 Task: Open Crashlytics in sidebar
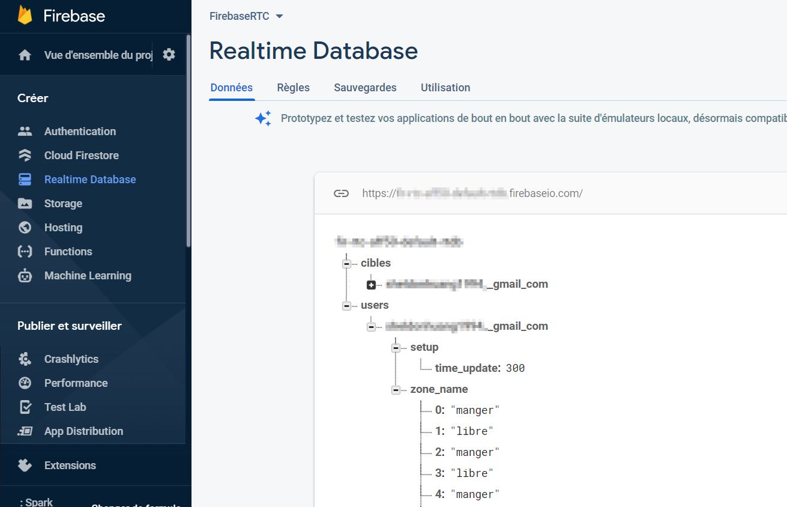point(71,359)
